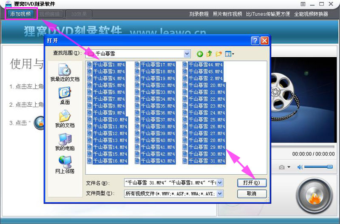Mute the volume speaker icon
Image resolution: width=340 pixels, height=224 pixels.
(300, 167)
